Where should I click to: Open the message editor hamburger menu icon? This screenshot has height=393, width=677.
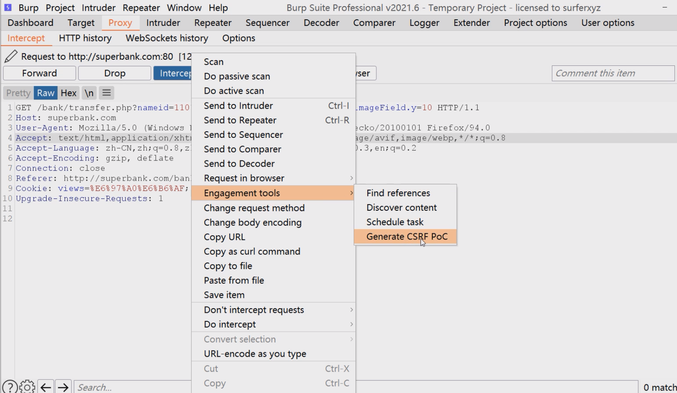click(107, 93)
